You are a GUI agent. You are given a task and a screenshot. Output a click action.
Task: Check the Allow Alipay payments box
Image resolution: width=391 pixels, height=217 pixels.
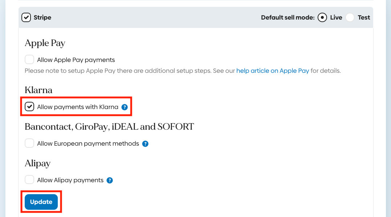(x=29, y=180)
